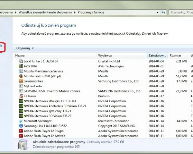Click the Mozilla Firefox 28.0 icon

21,76
